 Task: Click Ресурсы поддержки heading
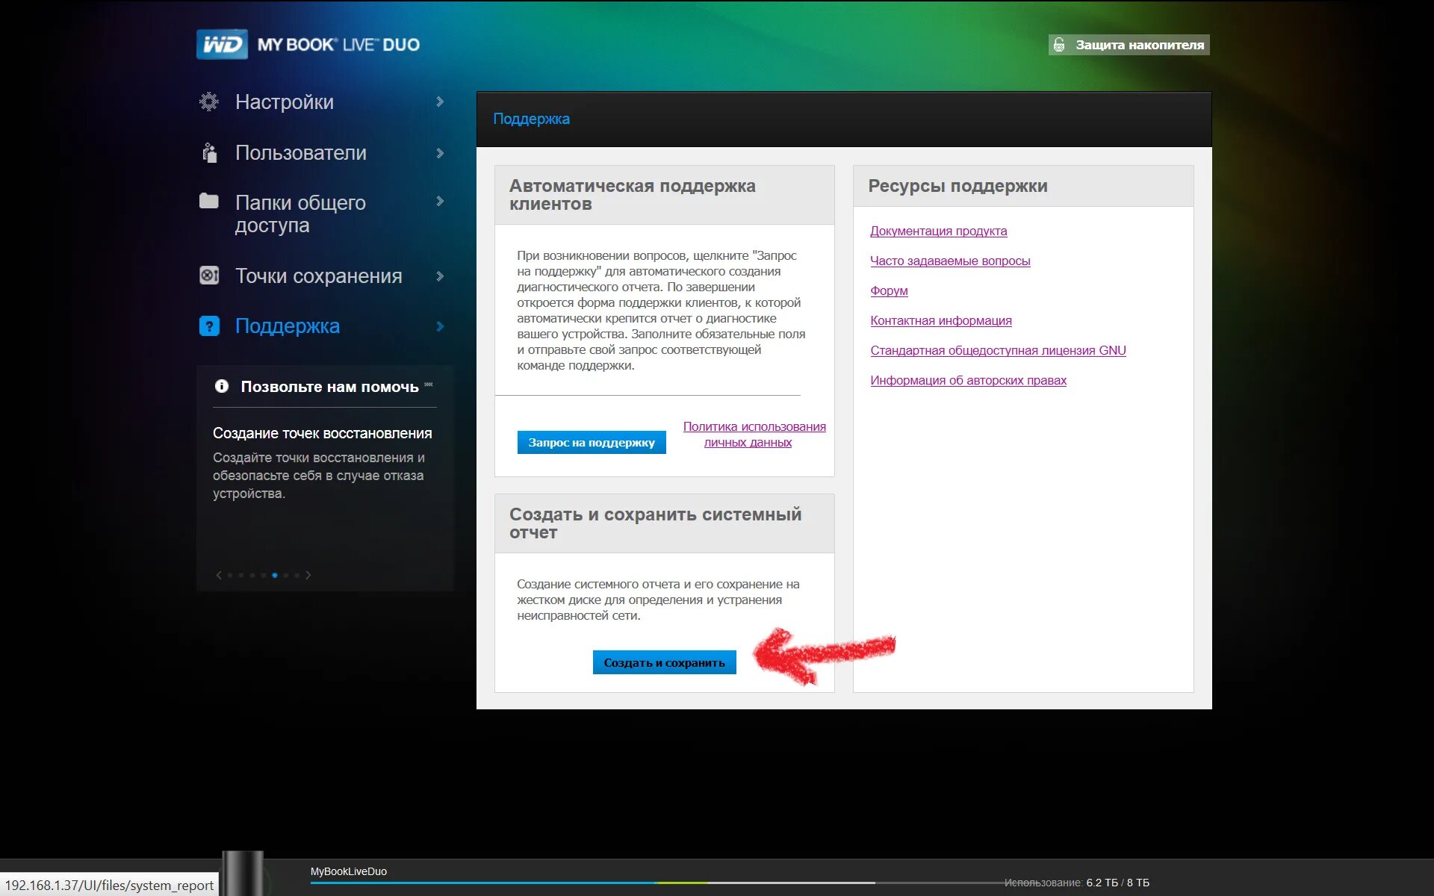pos(957,186)
